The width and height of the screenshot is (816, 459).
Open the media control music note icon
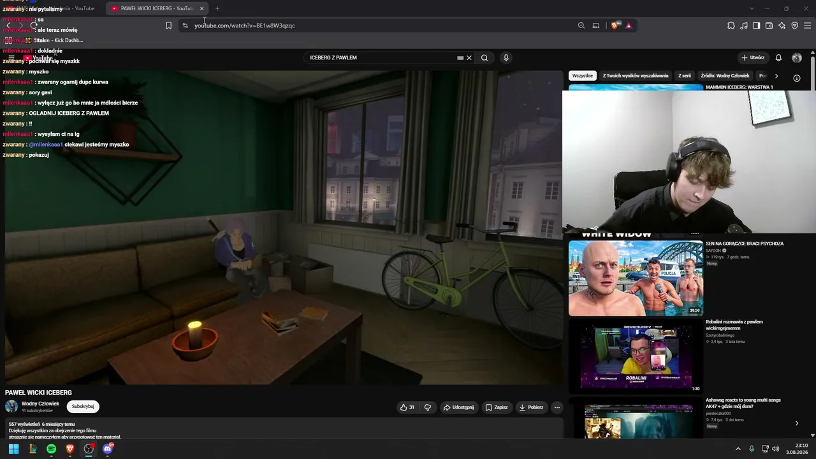coord(744,25)
